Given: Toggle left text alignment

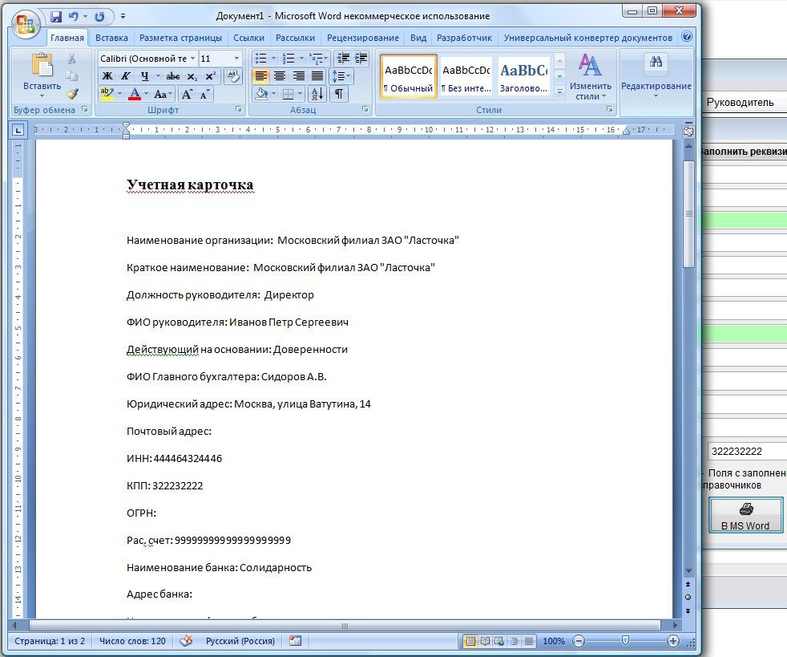Looking at the screenshot, I should [x=260, y=76].
